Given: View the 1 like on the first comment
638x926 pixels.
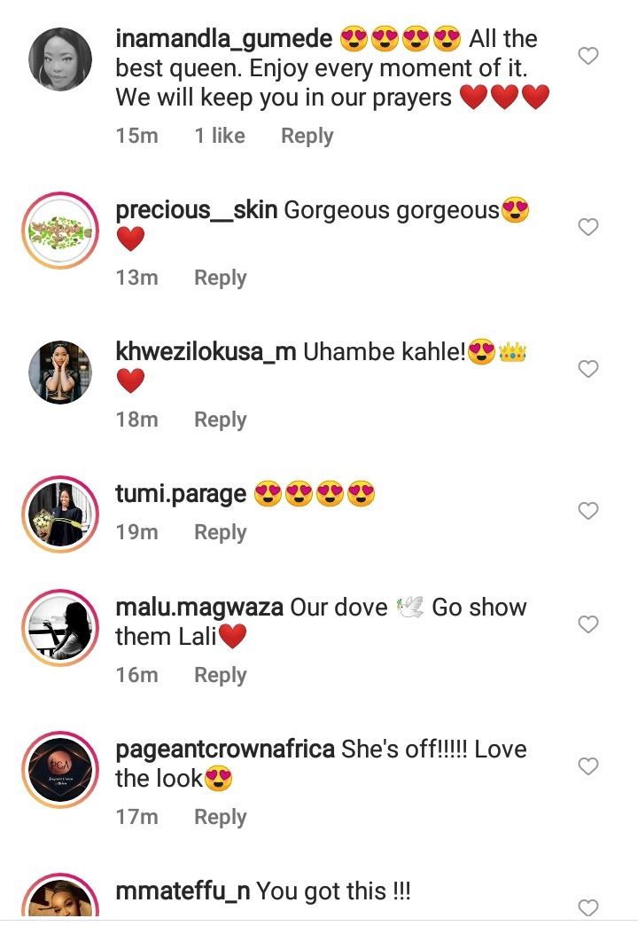Looking at the screenshot, I should (220, 136).
